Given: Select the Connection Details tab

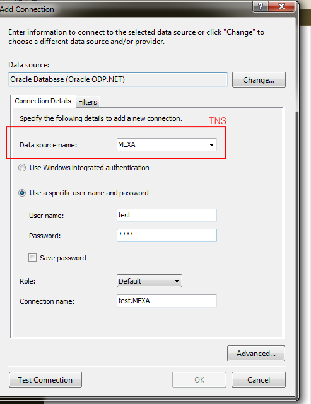Looking at the screenshot, I should coord(43,101).
